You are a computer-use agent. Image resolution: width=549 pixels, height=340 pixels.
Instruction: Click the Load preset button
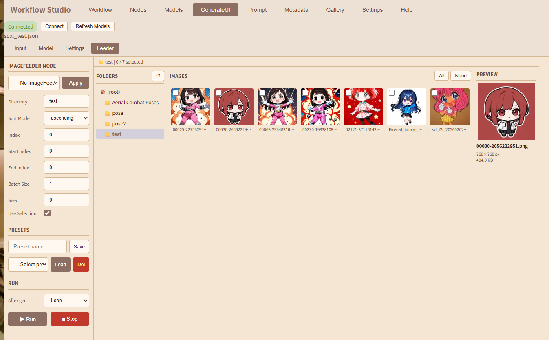tap(60, 264)
